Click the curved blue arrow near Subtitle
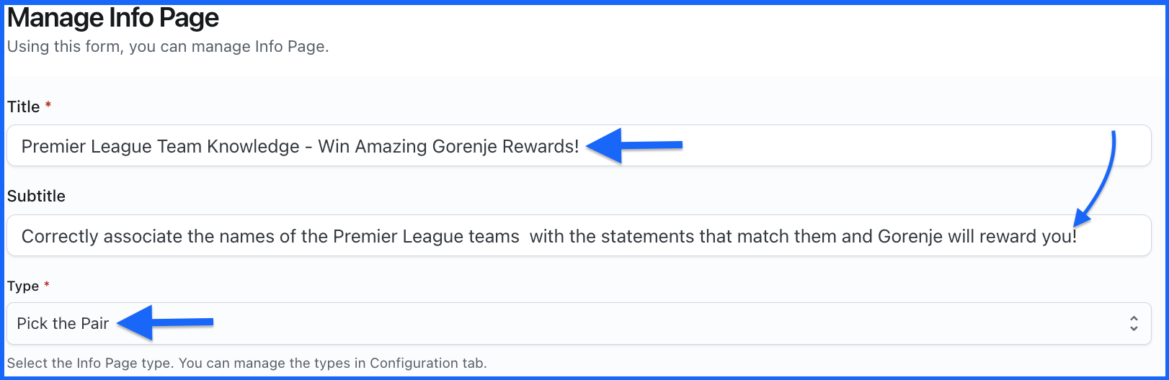The width and height of the screenshot is (1169, 380). (1101, 180)
